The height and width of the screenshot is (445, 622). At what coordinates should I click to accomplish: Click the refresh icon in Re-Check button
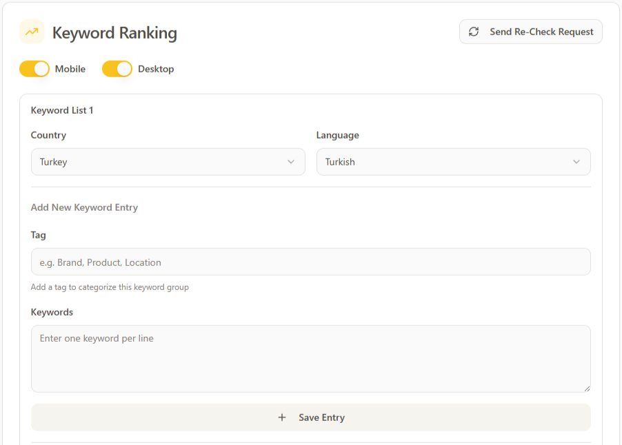point(474,32)
